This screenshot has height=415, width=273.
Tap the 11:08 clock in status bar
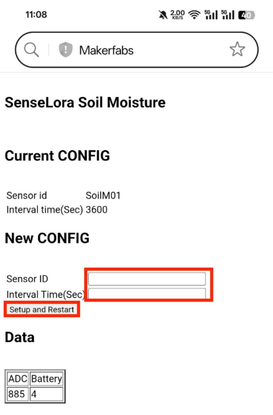[36, 14]
